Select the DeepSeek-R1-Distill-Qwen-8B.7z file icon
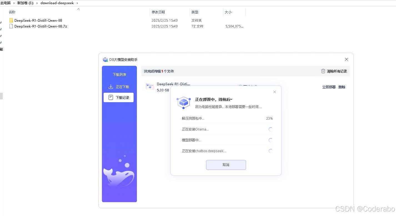This screenshot has height=216, width=396. [x=11, y=26]
